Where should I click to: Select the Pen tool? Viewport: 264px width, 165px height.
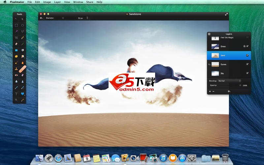coord(16,87)
